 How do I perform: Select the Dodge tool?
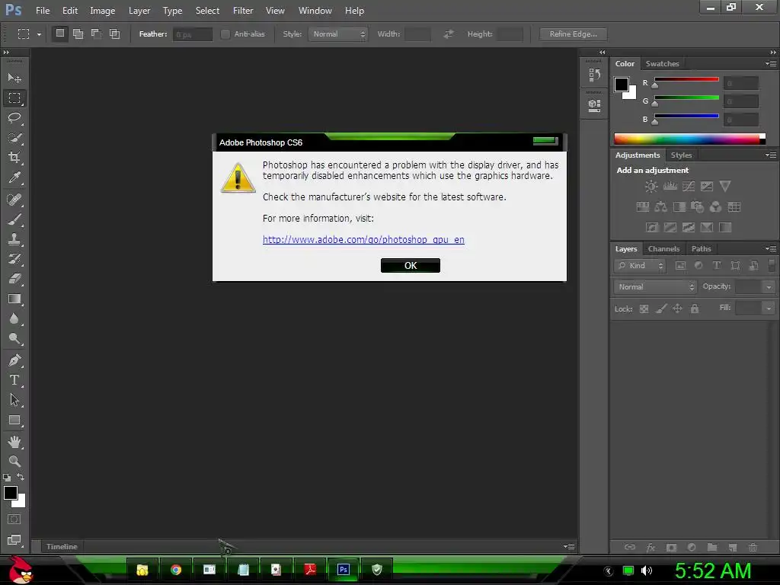click(14, 339)
